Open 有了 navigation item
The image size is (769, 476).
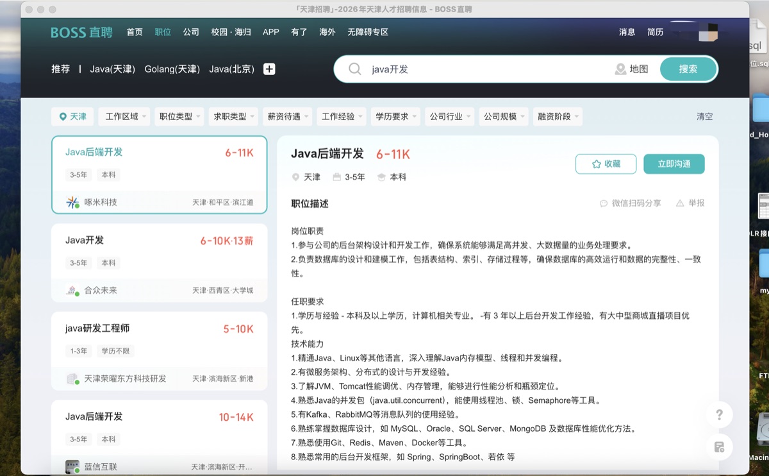tap(299, 32)
